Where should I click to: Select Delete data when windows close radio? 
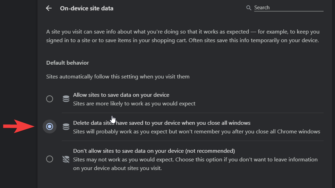[50, 126]
